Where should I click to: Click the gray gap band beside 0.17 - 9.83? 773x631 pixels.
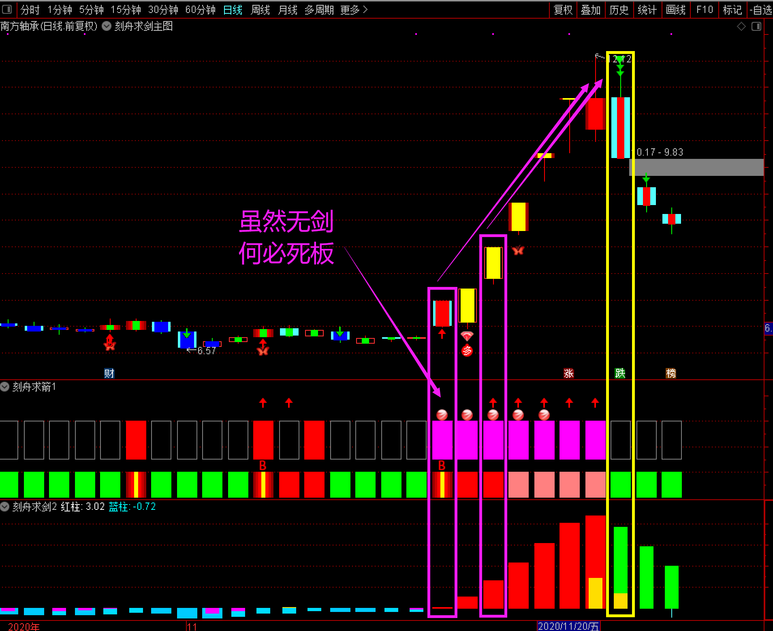(696, 167)
